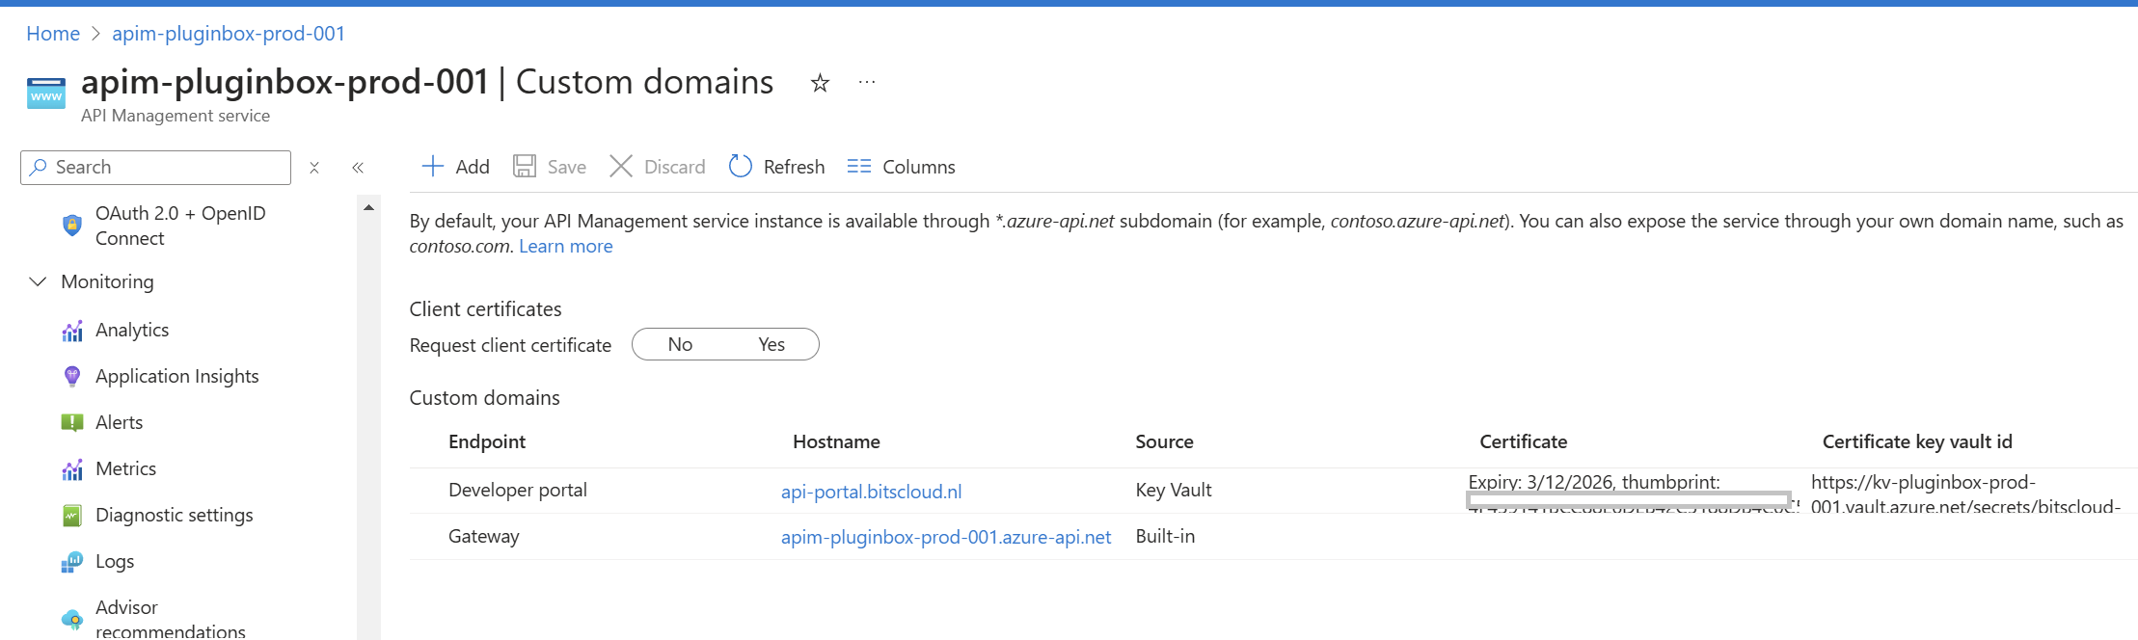Focus the sidebar Search field

pyautogui.click(x=155, y=167)
